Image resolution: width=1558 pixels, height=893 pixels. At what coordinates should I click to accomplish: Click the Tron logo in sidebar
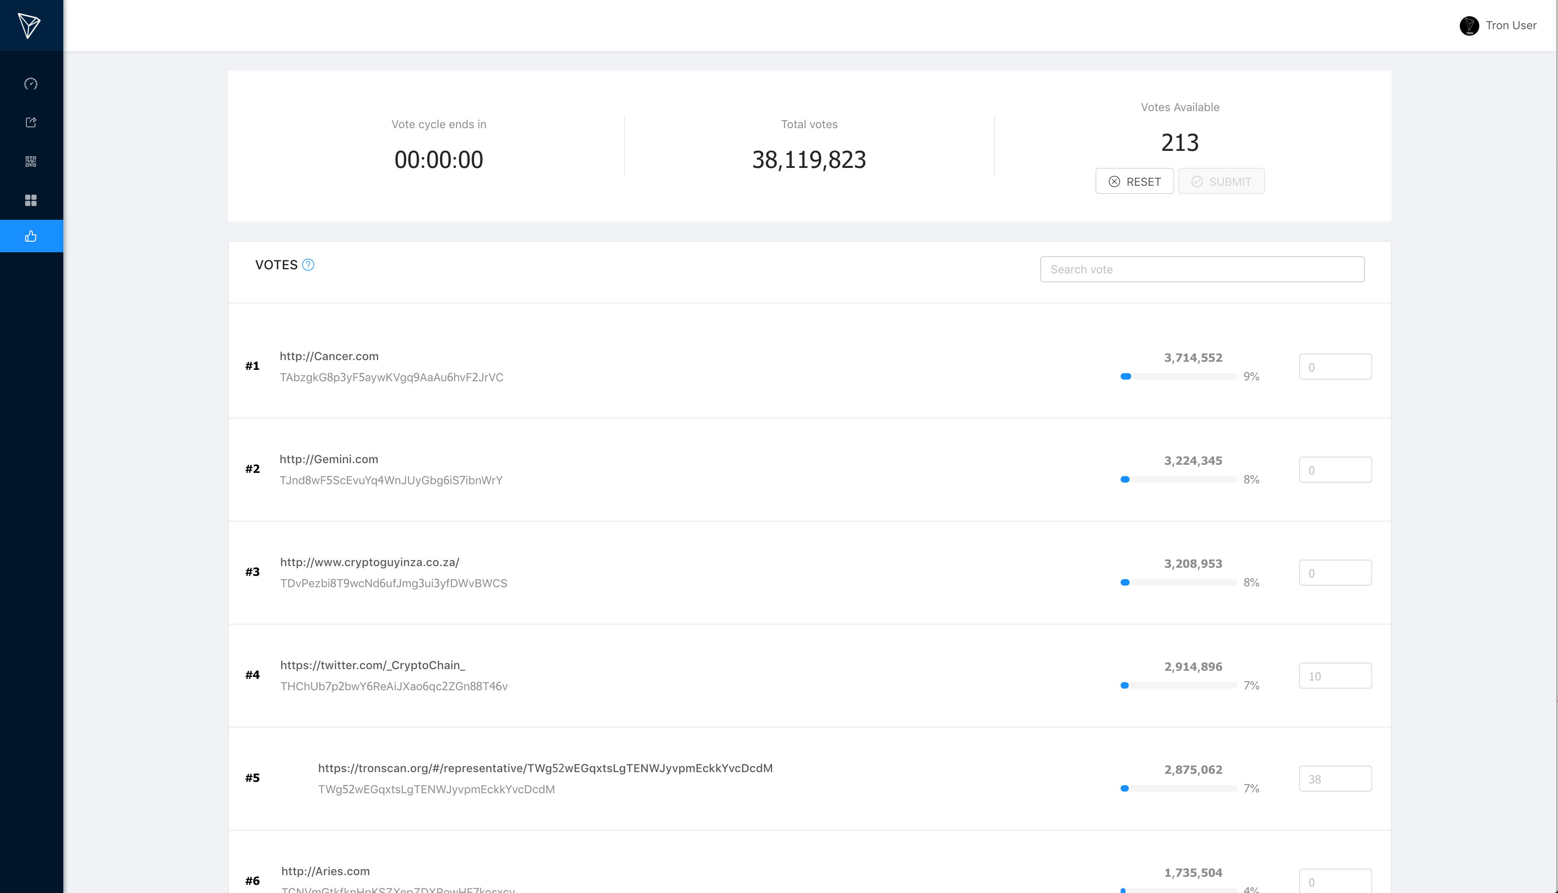[29, 25]
